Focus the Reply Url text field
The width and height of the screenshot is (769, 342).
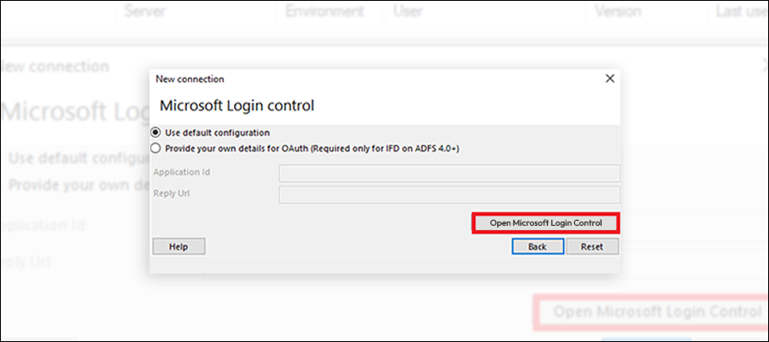[449, 195]
